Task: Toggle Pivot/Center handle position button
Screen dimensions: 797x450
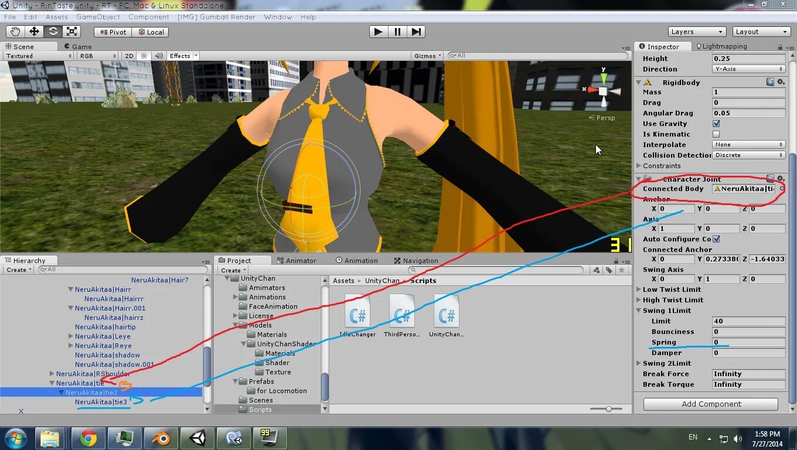Action: point(113,32)
